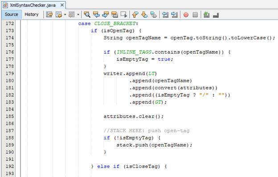Select the XmlSyntaxChecker.java file tab
This screenshot has width=278, height=177.
(33, 5)
